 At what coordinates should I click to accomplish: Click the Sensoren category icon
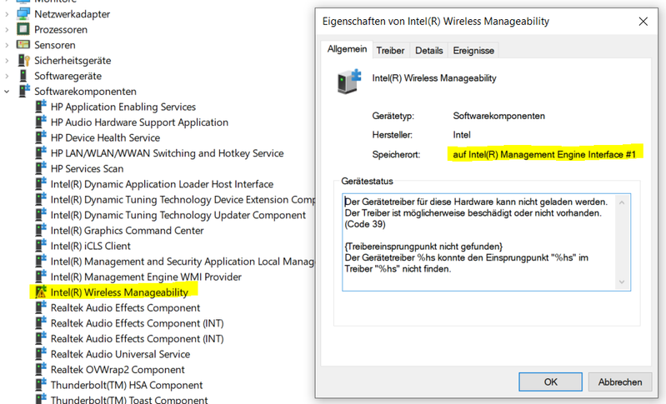(x=23, y=45)
